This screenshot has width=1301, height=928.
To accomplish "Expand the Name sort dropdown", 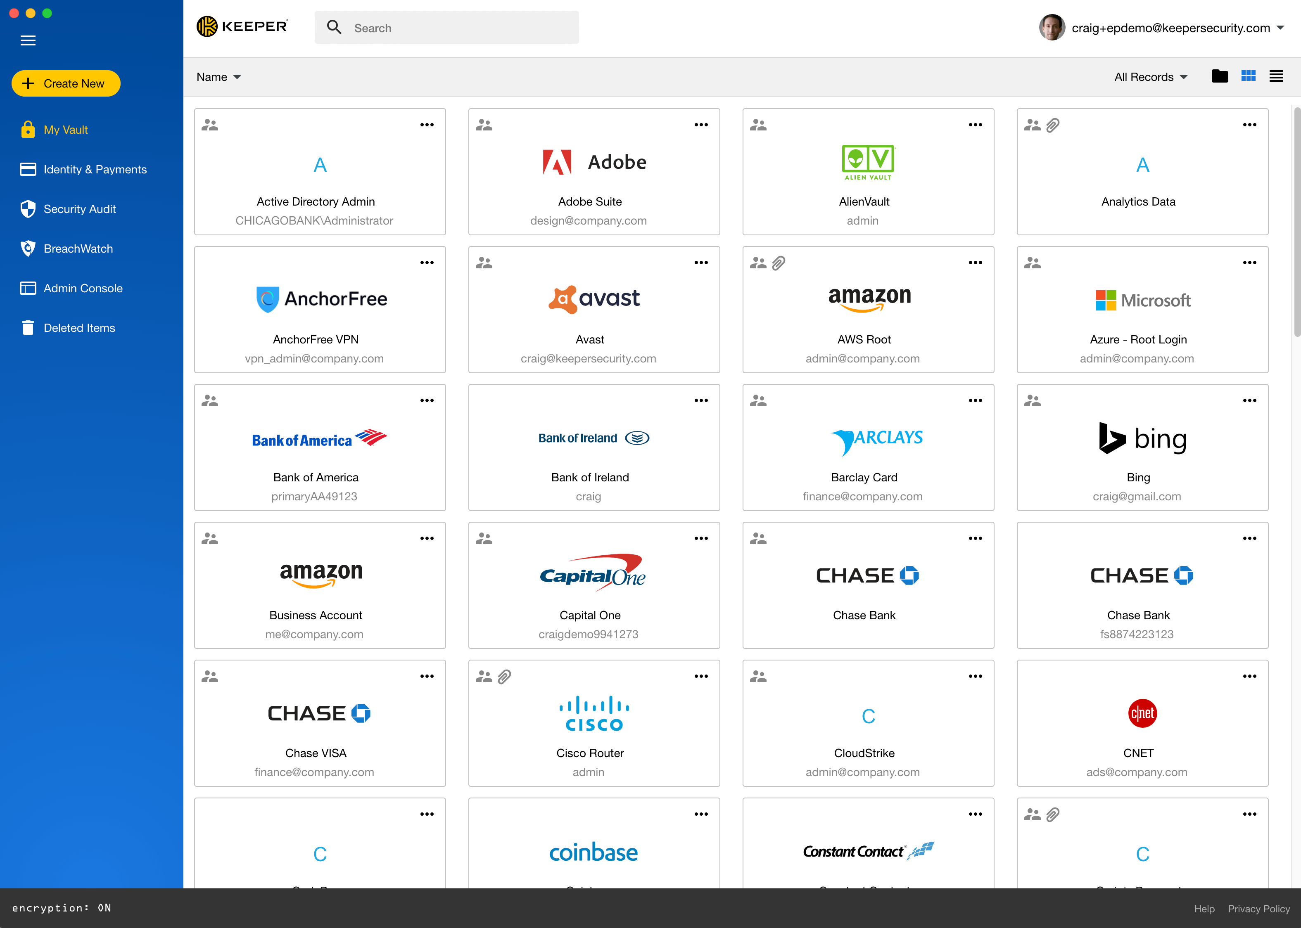I will pyautogui.click(x=218, y=76).
